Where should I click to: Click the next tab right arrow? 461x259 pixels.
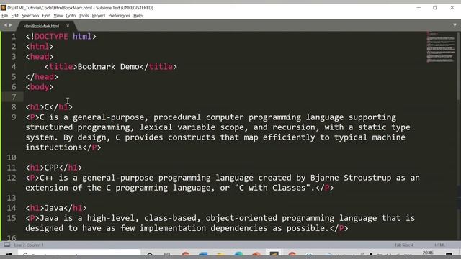(10, 25)
